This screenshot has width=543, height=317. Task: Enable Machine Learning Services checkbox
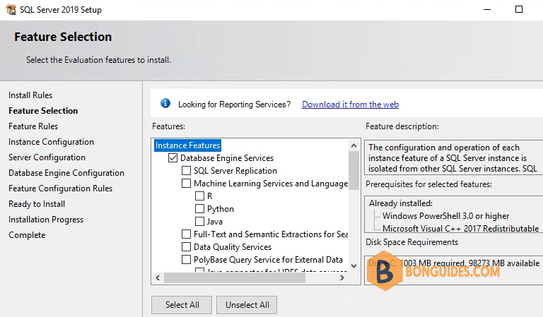[x=187, y=184]
